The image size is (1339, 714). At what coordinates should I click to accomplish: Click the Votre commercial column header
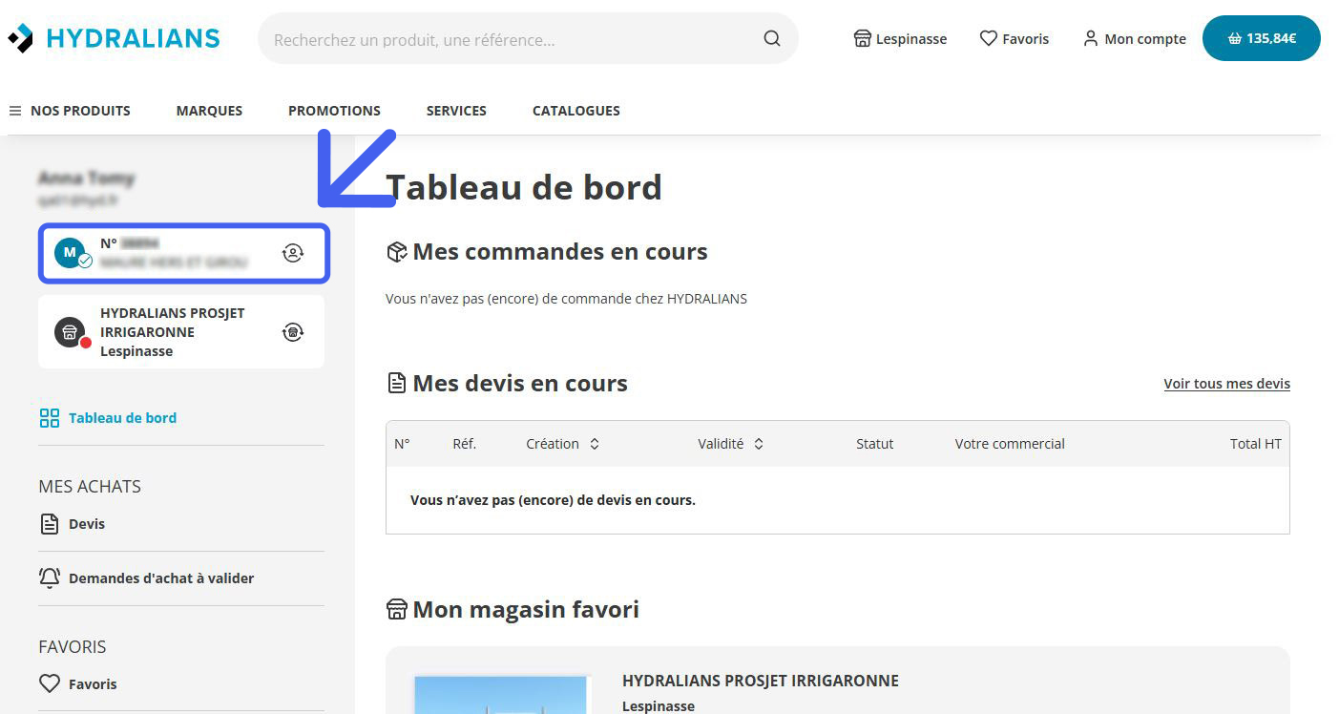point(1010,444)
